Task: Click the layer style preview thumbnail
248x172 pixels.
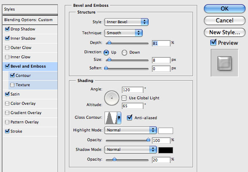Action: [224, 63]
